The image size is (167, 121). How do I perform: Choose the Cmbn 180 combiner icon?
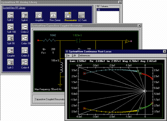[25, 38]
